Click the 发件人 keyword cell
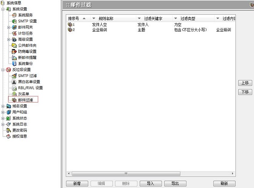Screen dimensions: 254x188 (143, 25)
